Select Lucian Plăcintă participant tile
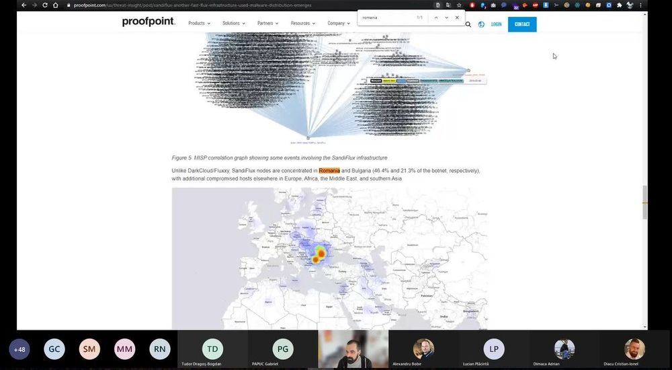This screenshot has width=672, height=370. point(494,349)
